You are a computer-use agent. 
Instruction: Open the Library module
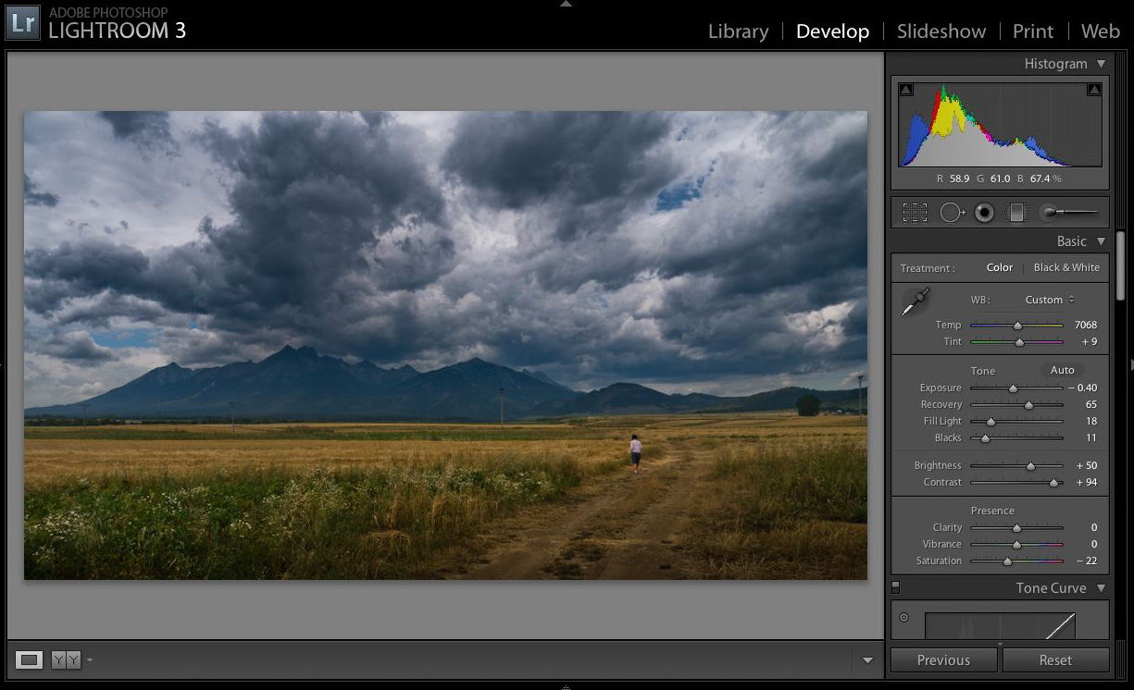pyautogui.click(x=738, y=31)
